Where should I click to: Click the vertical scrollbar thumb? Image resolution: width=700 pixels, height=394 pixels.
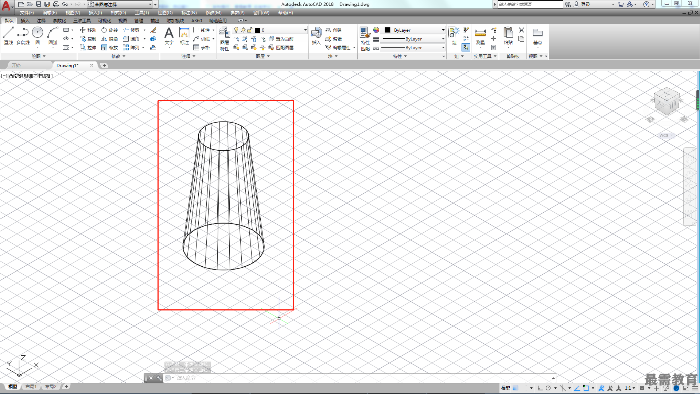(x=697, y=100)
